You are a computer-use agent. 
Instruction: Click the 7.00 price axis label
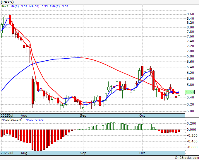coord(190,51)
